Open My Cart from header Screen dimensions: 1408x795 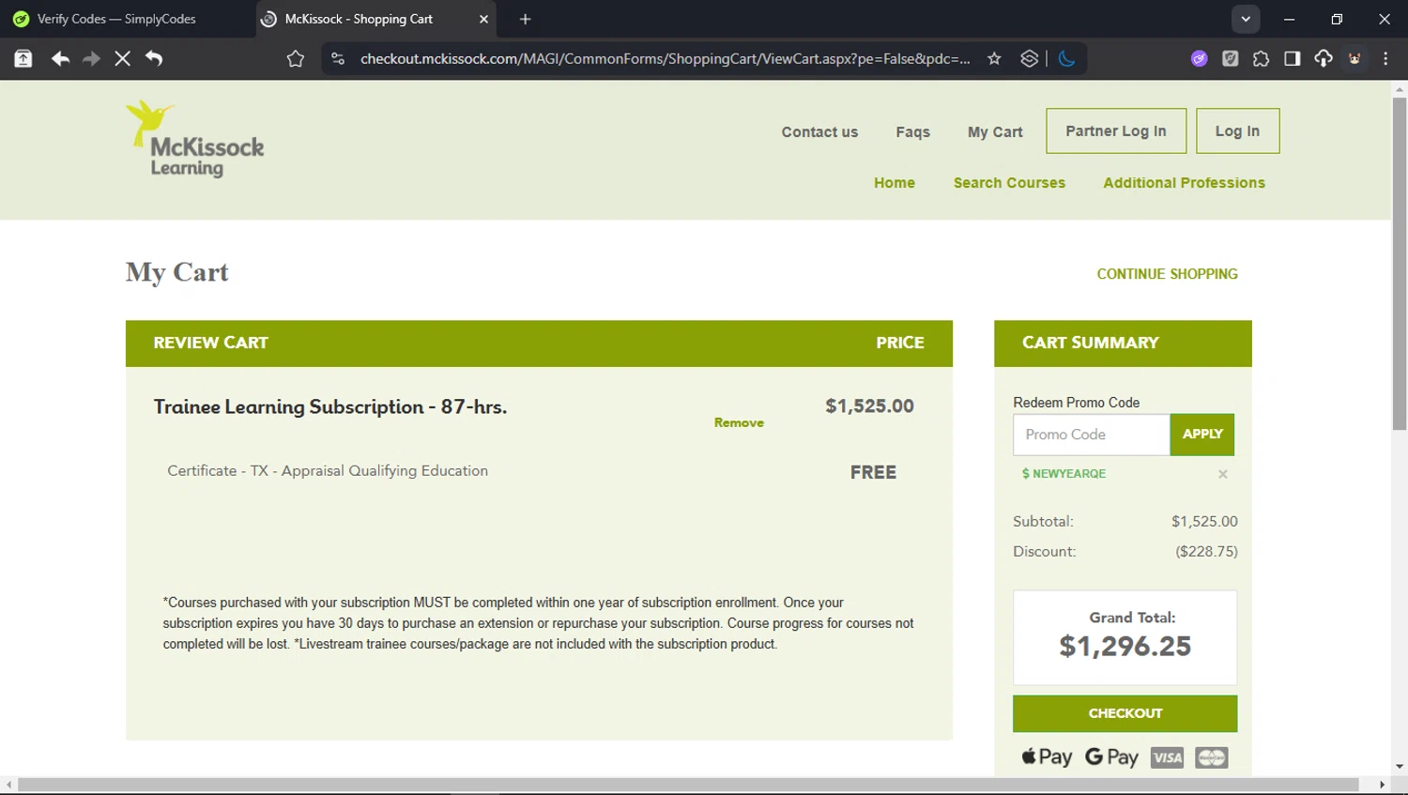[x=995, y=131]
